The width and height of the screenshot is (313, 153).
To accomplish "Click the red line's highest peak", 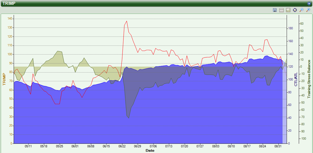I will tap(126, 21).
